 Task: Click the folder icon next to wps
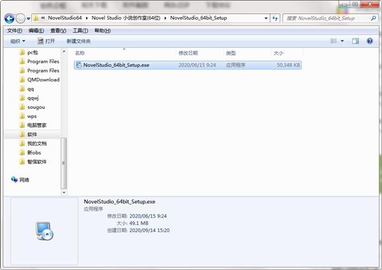click(22, 116)
